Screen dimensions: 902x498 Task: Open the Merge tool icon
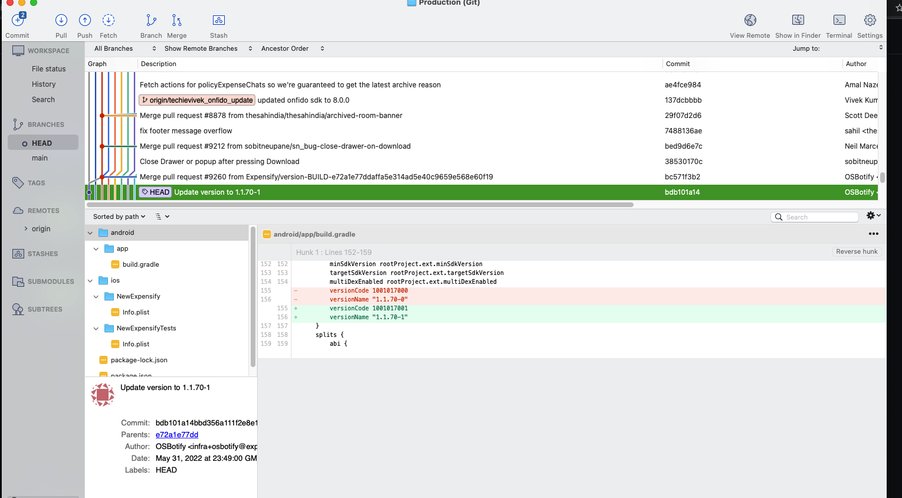pyautogui.click(x=176, y=19)
